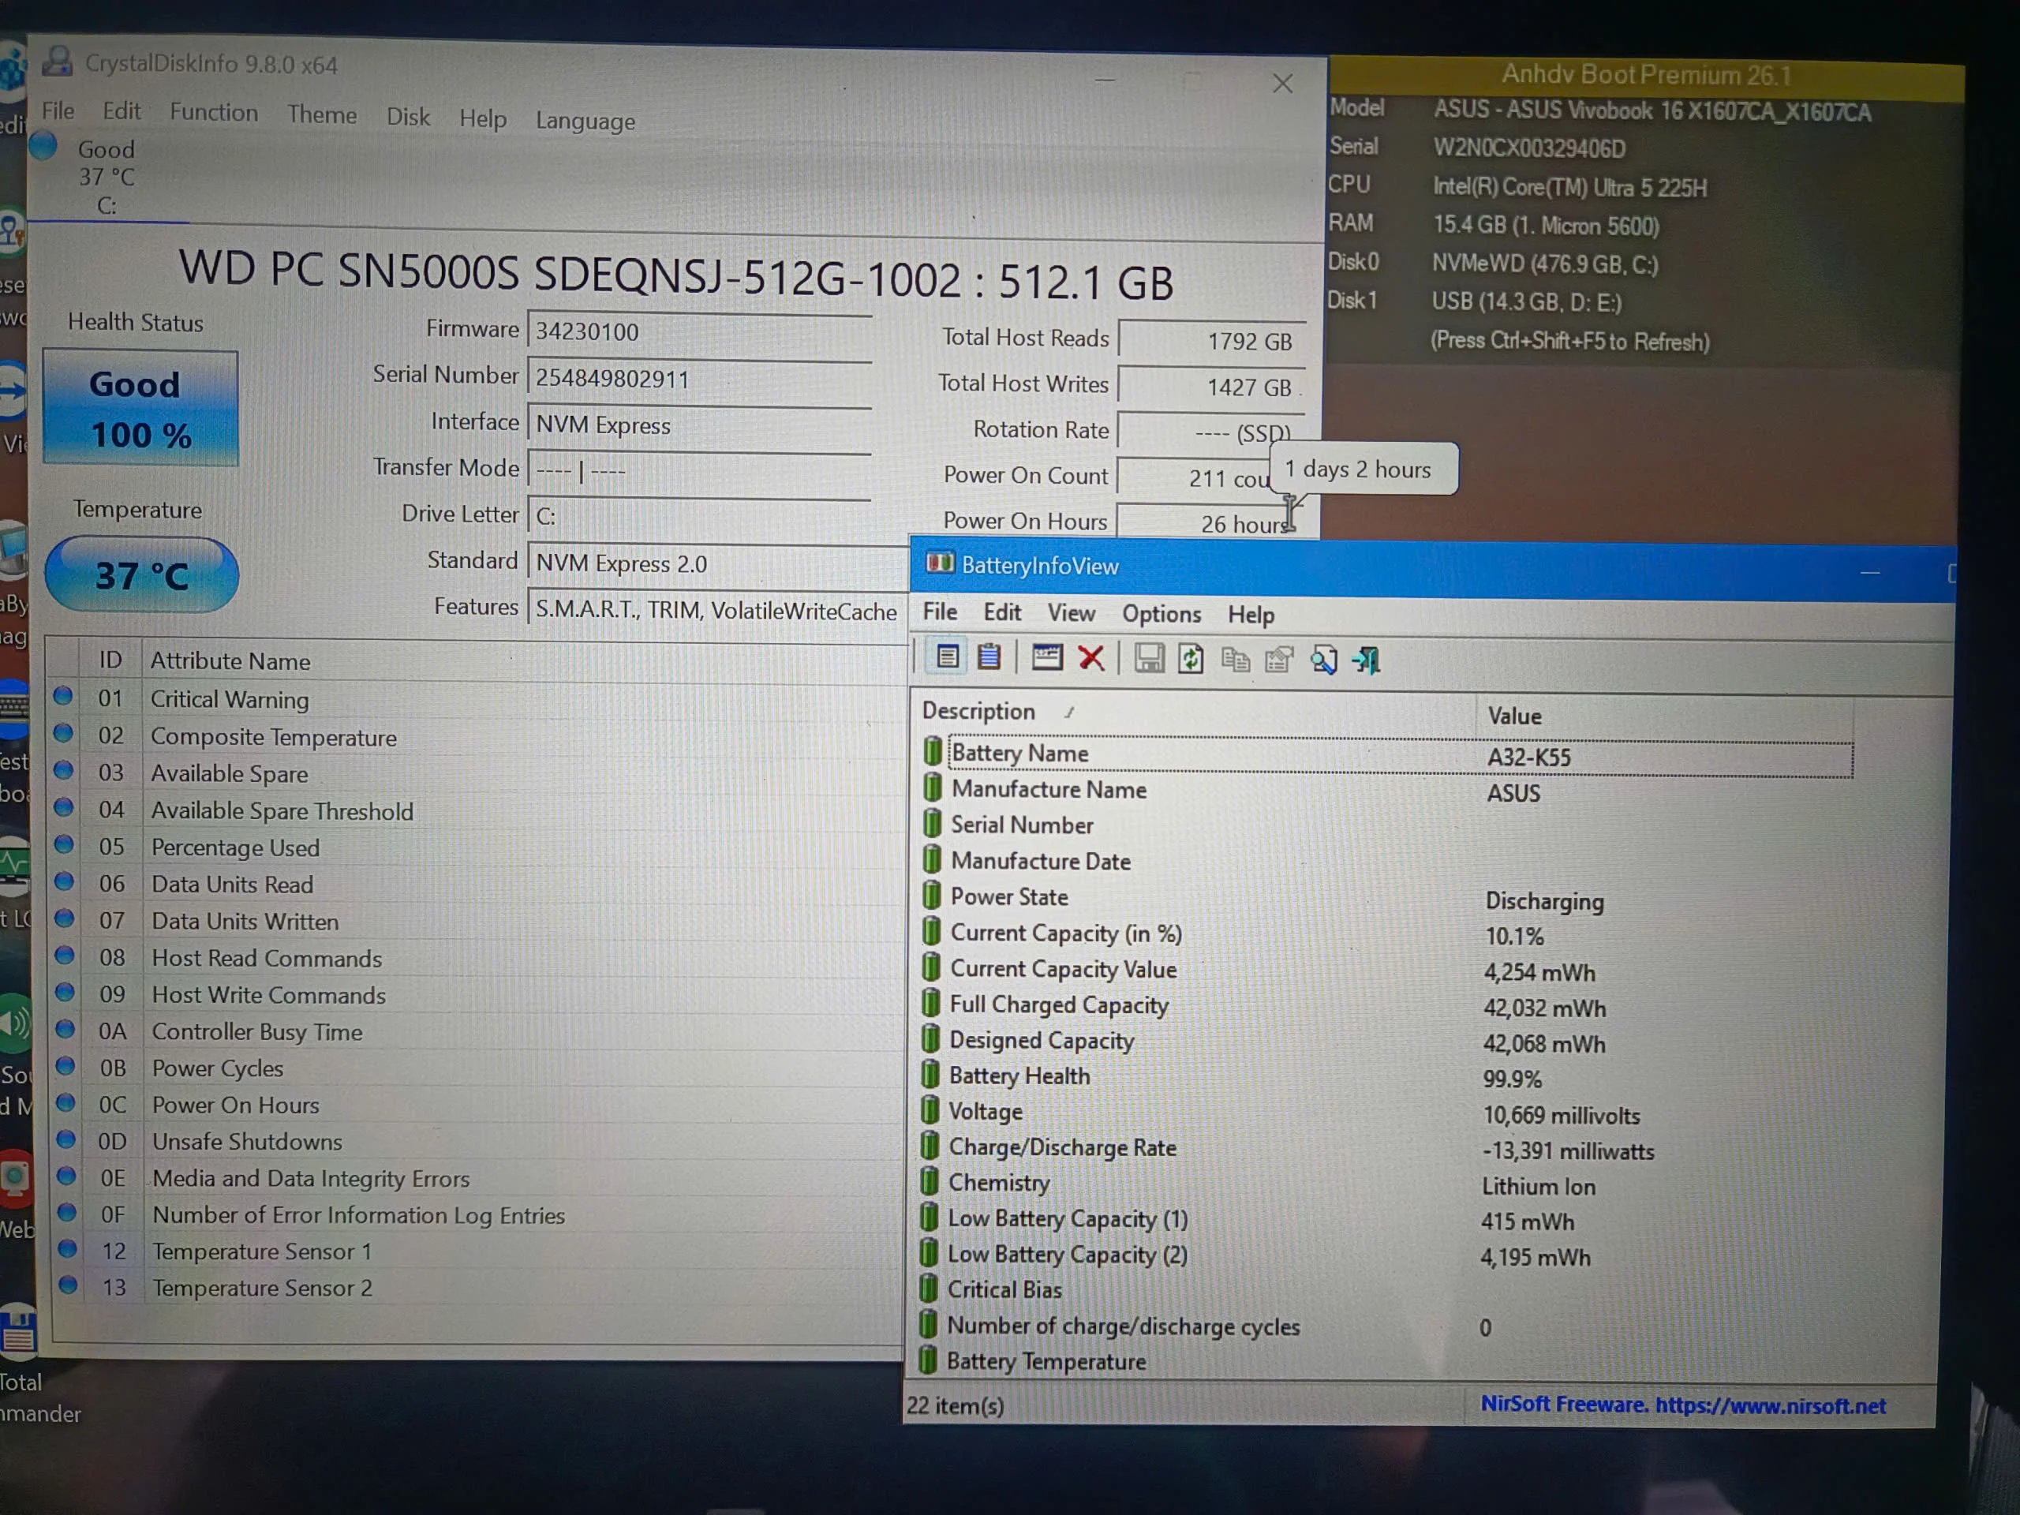This screenshot has width=2020, height=1515.
Task: Open the Language menu in CrystalDiskInfo
Action: [x=585, y=121]
